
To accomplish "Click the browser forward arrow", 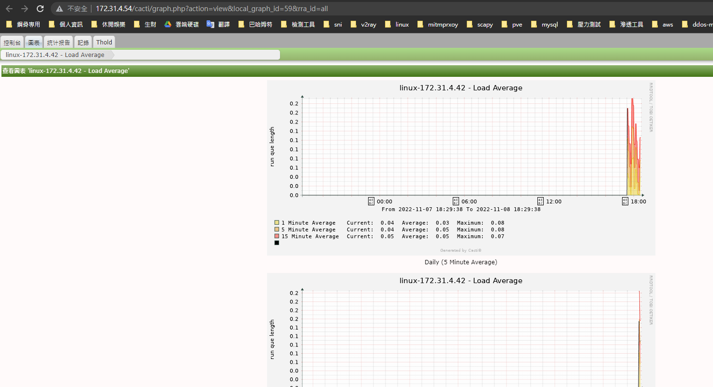I will [x=25, y=9].
